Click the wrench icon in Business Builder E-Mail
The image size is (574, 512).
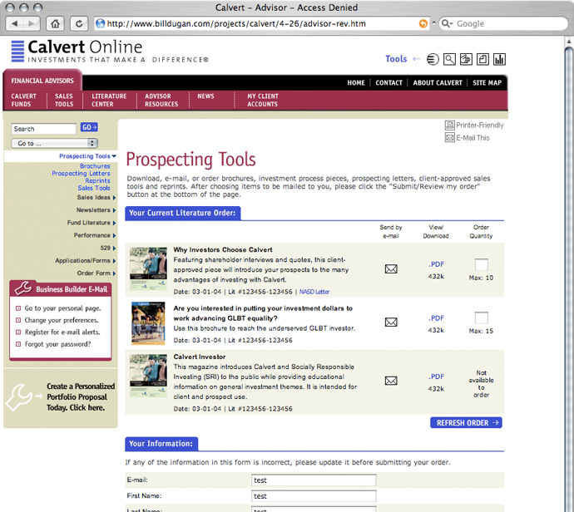(23, 288)
